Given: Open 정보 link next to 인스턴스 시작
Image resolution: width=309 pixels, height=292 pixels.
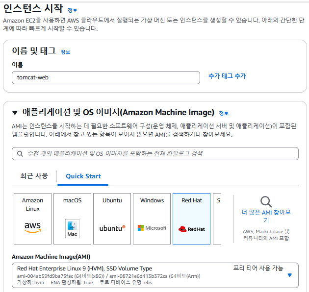Looking at the screenshot, I should (72, 10).
